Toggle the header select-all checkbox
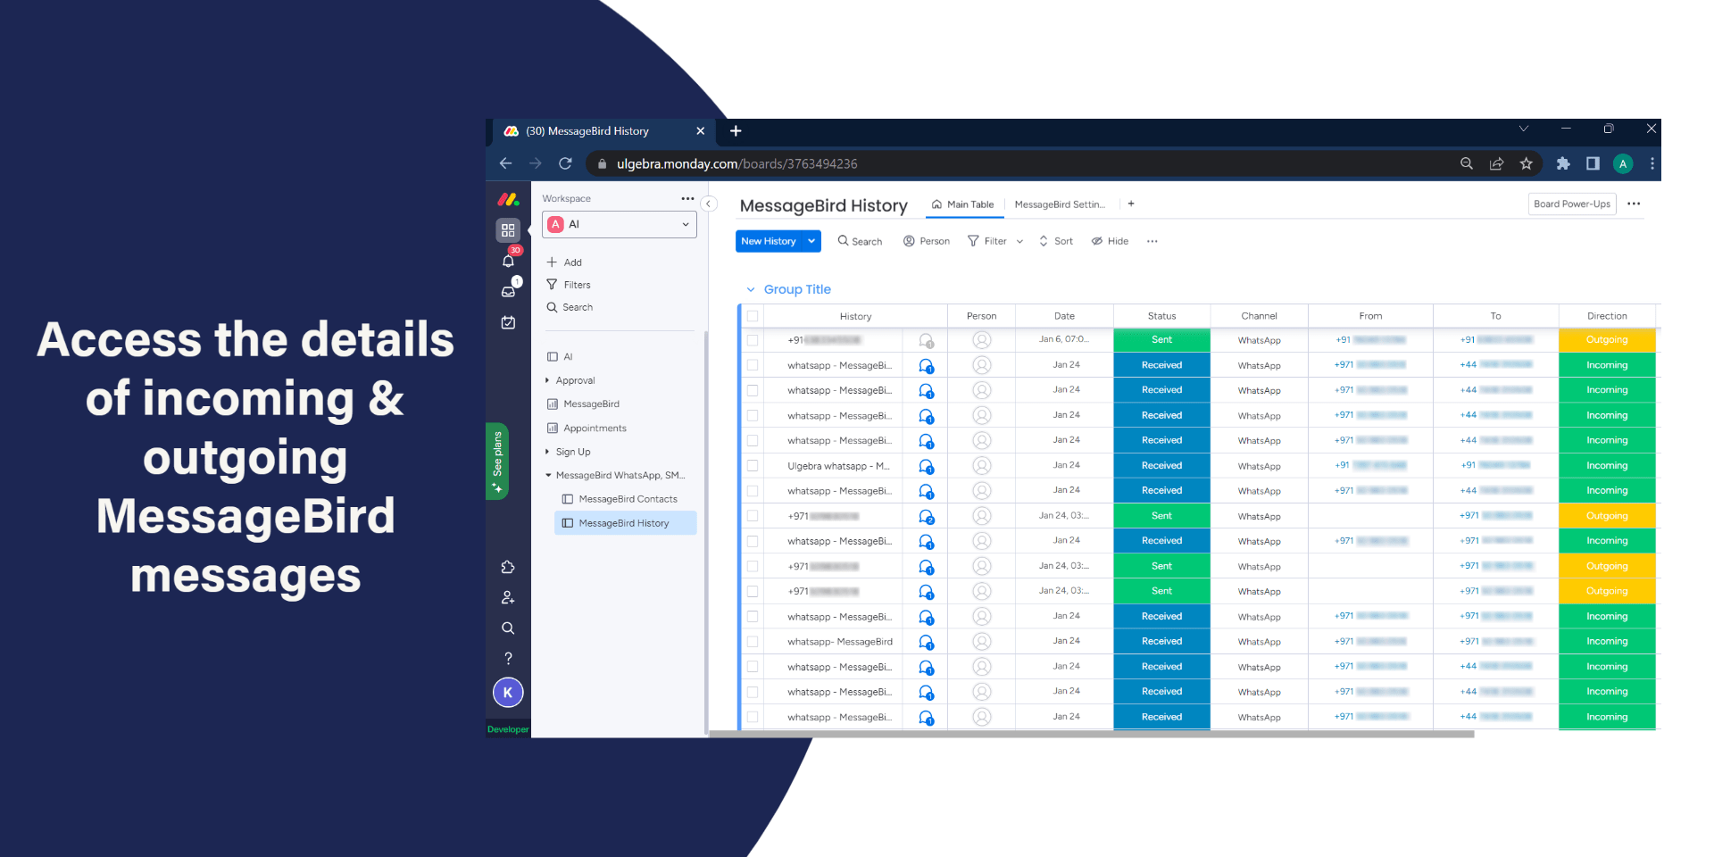Image resolution: width=1714 pixels, height=857 pixels. (753, 316)
